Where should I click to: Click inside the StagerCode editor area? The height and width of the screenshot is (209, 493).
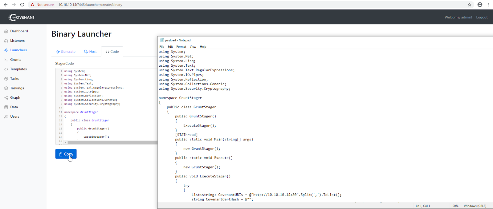[x=110, y=104]
